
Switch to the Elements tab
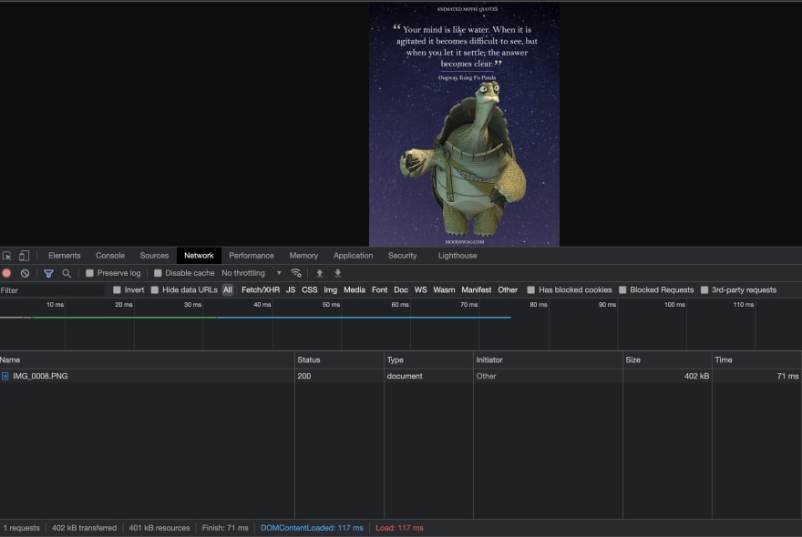(65, 256)
